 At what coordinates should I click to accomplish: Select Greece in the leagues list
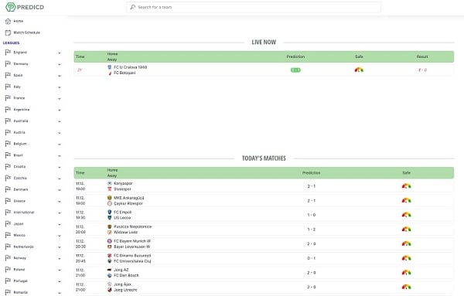click(19, 201)
